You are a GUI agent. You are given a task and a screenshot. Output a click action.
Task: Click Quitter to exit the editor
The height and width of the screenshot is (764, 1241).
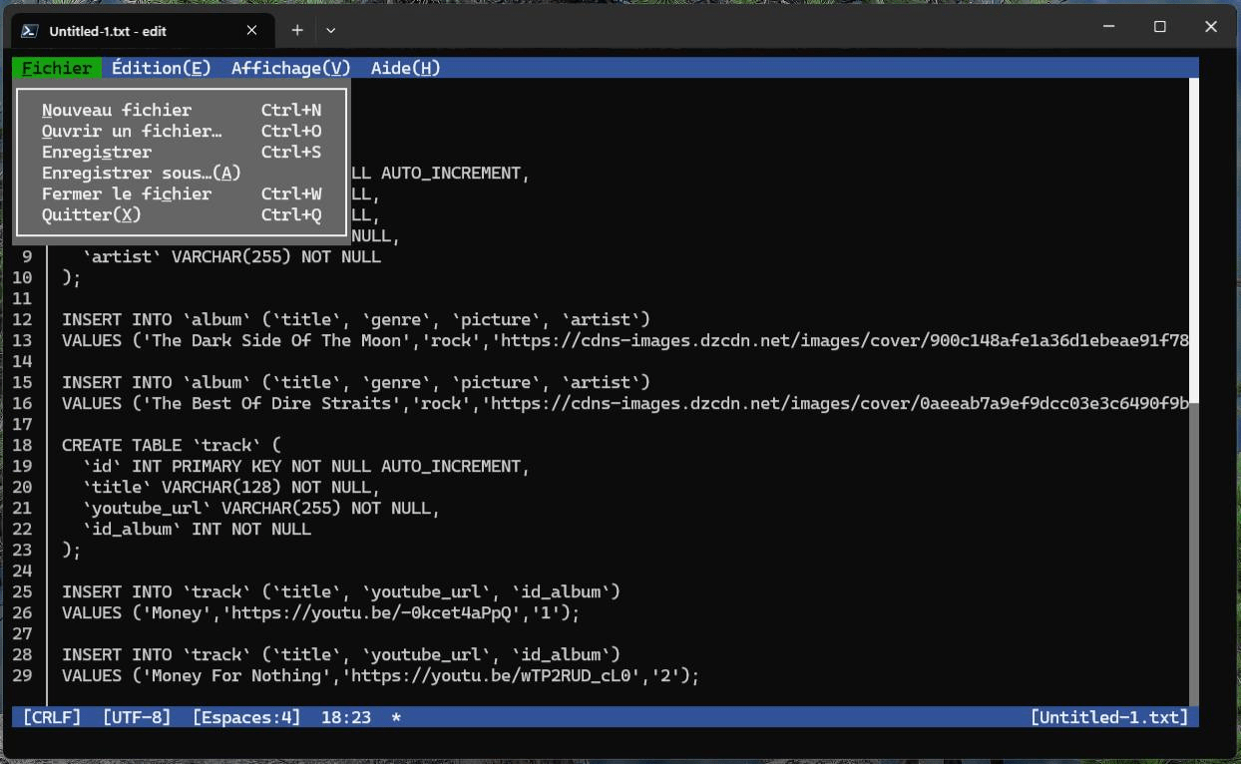coord(92,214)
